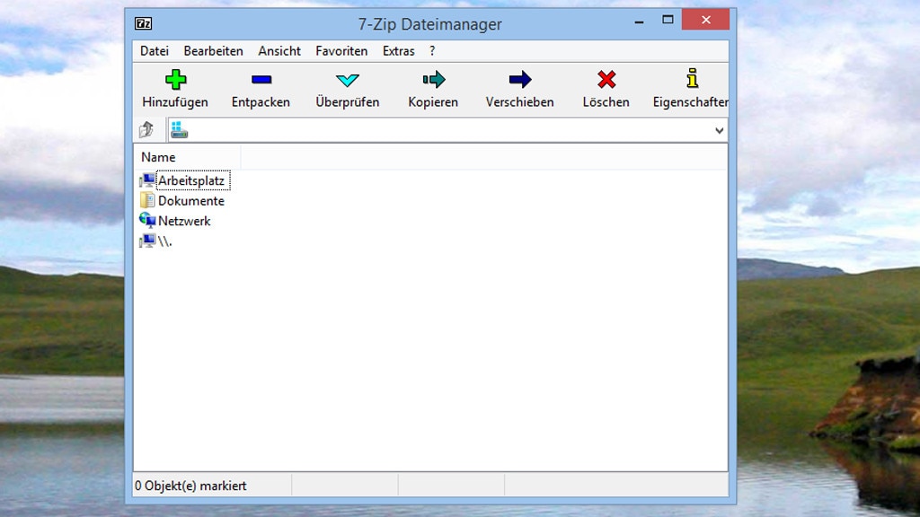Viewport: 920px width, 517px height.
Task: Click the icon beside the \\. entry
Action: pyautogui.click(x=147, y=241)
